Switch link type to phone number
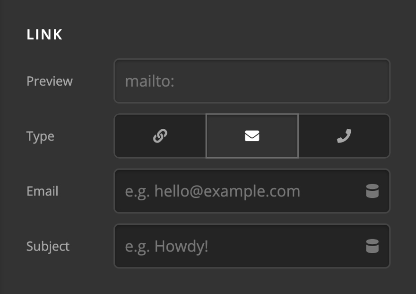The width and height of the screenshot is (416, 294). (x=344, y=136)
